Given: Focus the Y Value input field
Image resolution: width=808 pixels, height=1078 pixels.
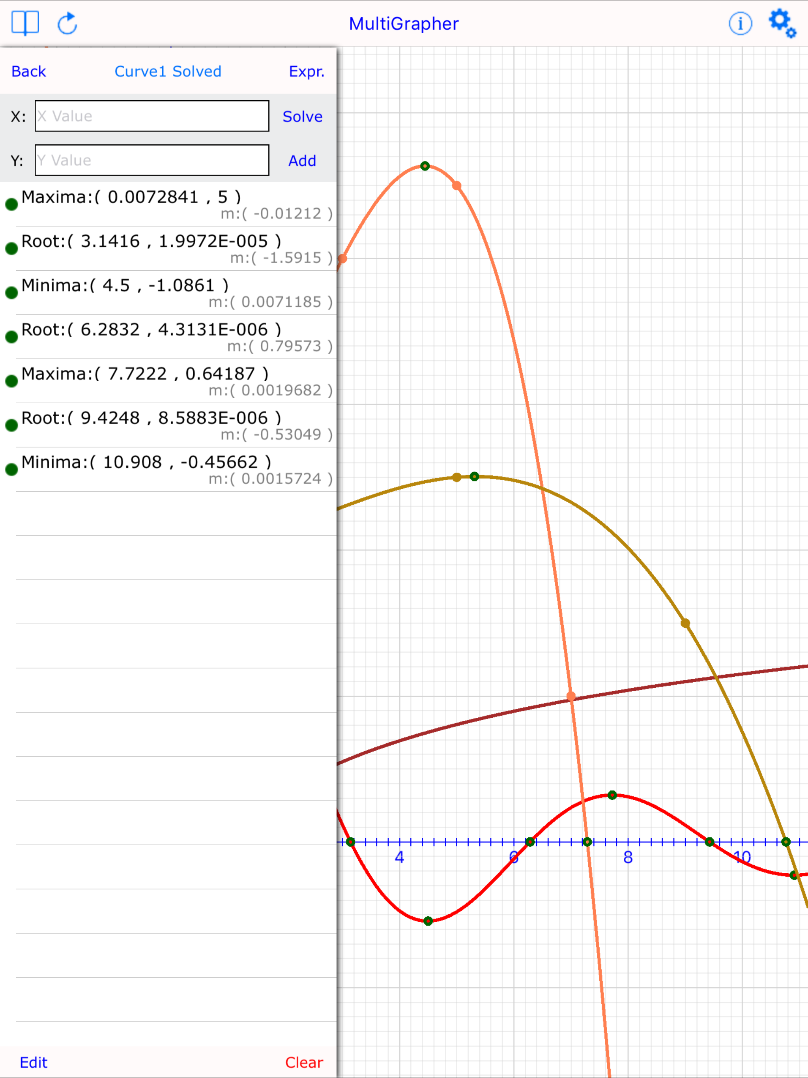Looking at the screenshot, I should (151, 160).
